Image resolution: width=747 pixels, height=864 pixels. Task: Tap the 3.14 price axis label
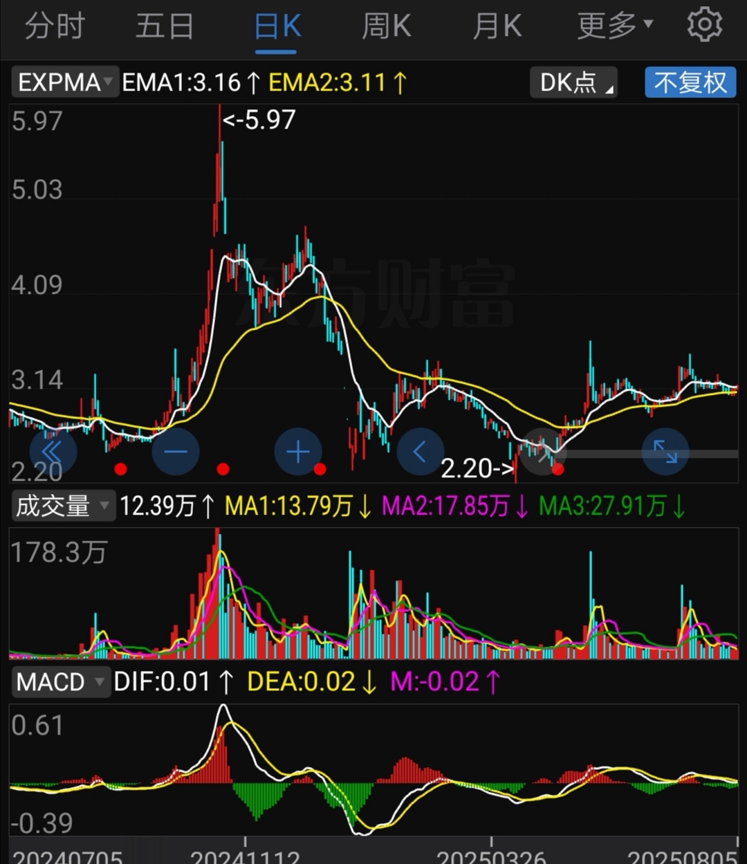coord(37,380)
